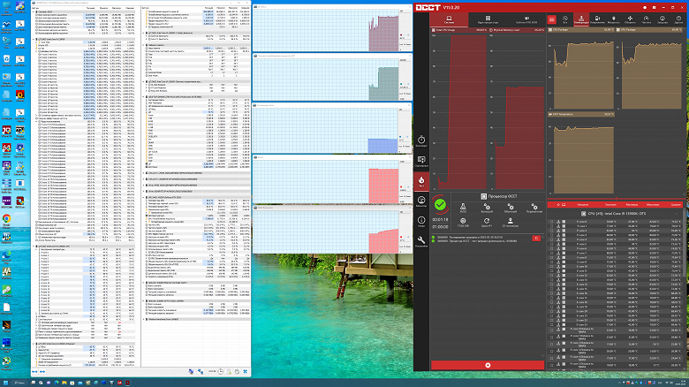This screenshot has height=387, width=689.
Task: Close HWiNFO sensors via blue X toolbar icon
Action: pyautogui.click(x=246, y=372)
